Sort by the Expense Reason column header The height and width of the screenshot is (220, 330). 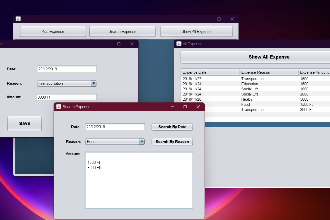[x=269, y=72]
